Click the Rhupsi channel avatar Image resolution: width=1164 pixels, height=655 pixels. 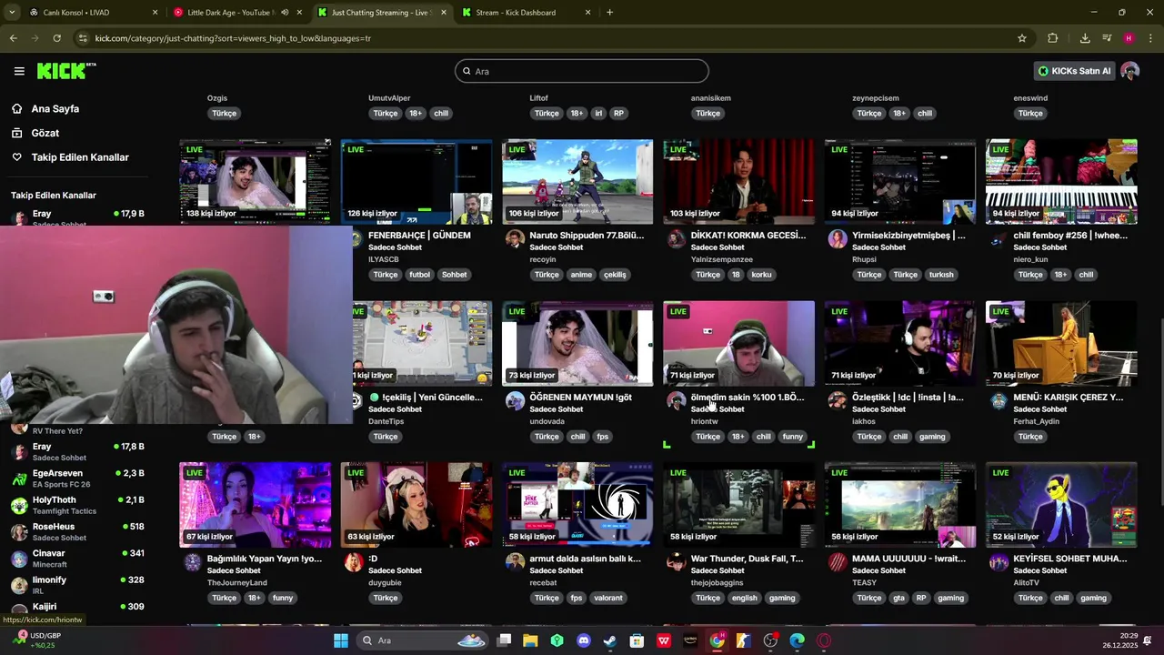[x=838, y=238]
